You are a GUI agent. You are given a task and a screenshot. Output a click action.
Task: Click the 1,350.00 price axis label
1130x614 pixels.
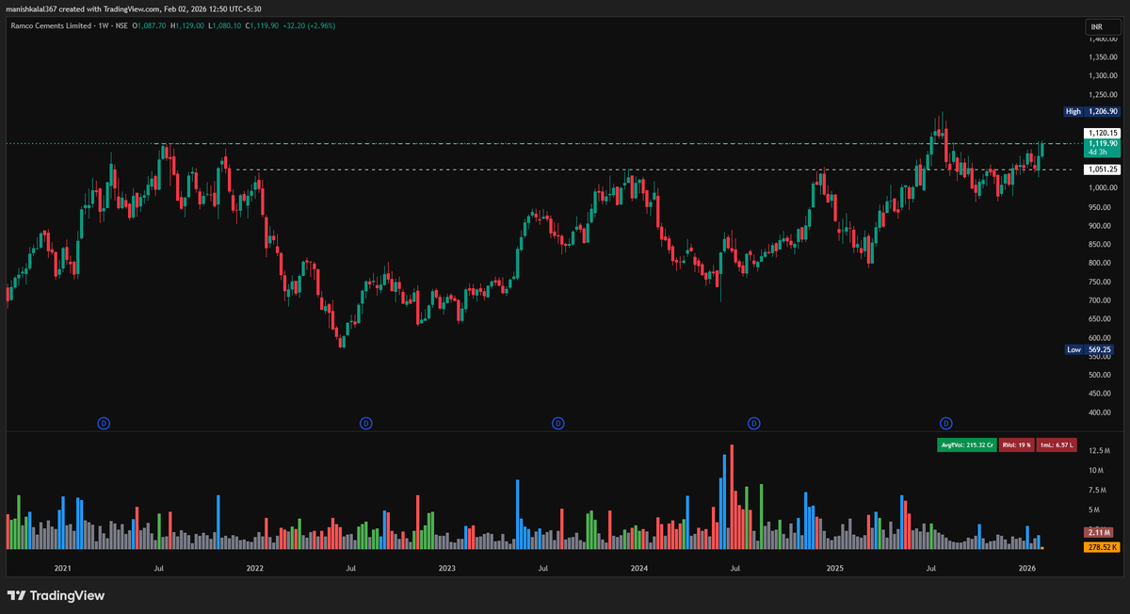point(1102,57)
